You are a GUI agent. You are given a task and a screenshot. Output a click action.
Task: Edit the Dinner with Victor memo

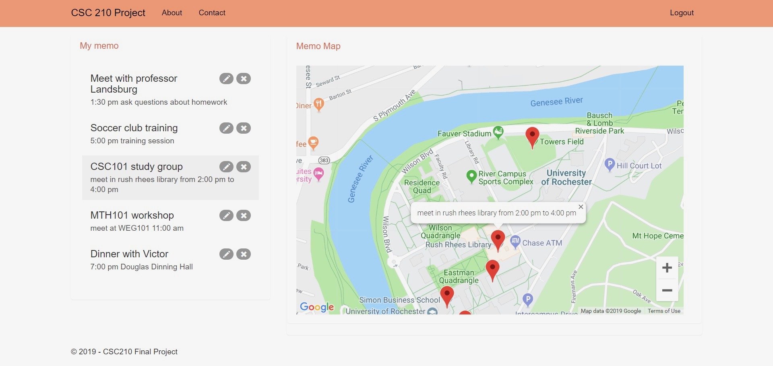tap(226, 254)
